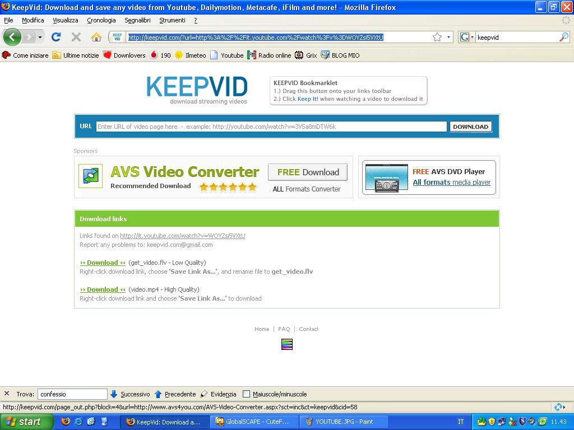Go back with the green Back arrow

coord(12,37)
